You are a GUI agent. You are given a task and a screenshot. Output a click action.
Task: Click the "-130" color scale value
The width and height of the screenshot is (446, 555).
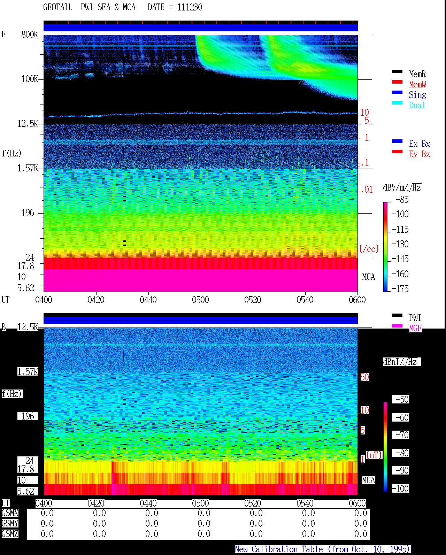point(400,244)
